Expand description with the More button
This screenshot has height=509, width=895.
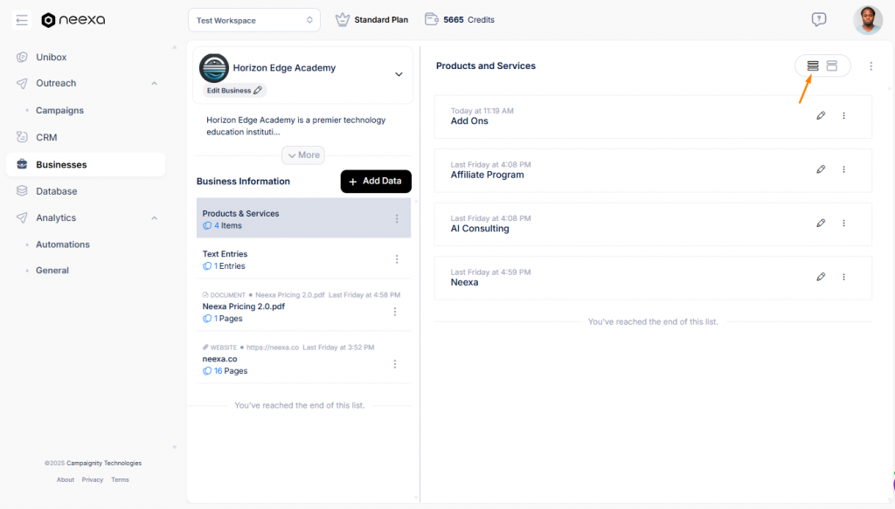[302, 155]
